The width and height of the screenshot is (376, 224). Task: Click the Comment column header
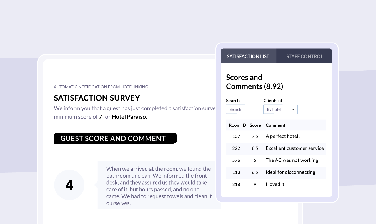275,125
